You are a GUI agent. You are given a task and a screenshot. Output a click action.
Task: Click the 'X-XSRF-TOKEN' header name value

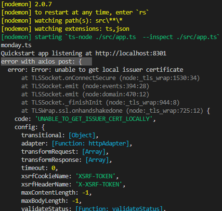click(x=99, y=185)
